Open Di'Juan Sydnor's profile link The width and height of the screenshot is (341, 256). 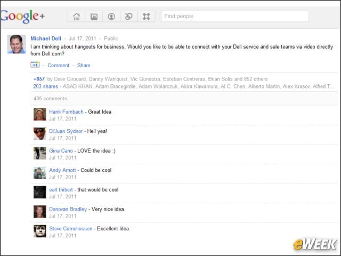pyautogui.click(x=66, y=131)
